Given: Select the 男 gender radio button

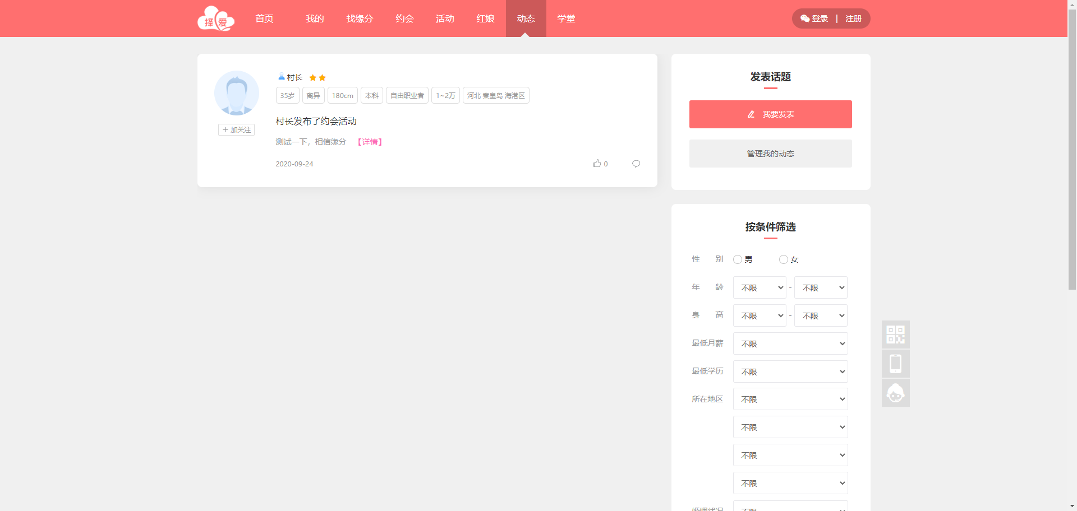Looking at the screenshot, I should (x=738, y=259).
